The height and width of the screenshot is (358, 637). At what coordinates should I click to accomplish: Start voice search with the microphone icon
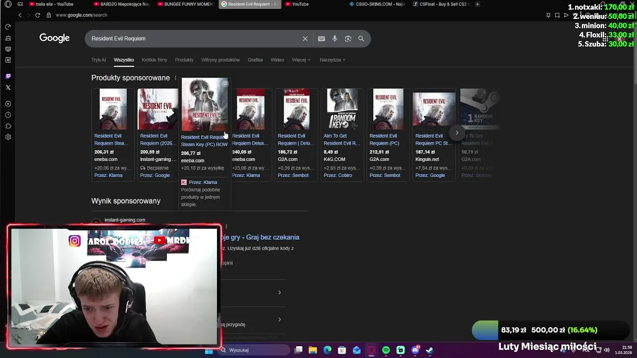334,39
